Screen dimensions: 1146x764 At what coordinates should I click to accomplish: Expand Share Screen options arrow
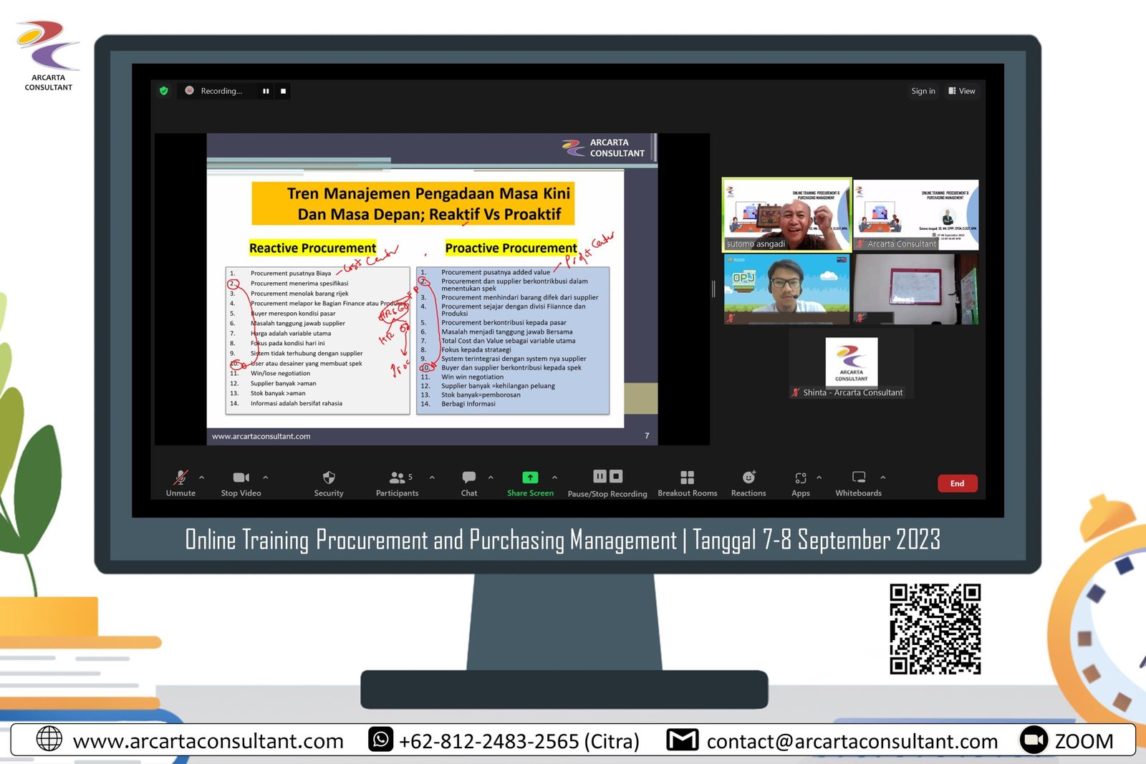(x=555, y=477)
